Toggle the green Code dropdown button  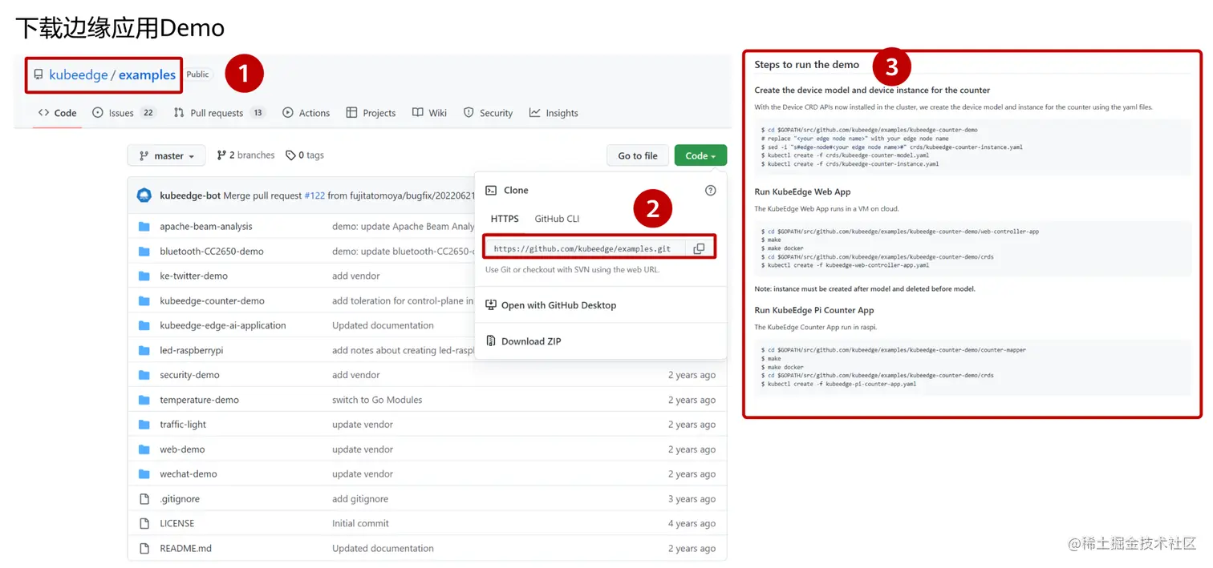click(700, 155)
